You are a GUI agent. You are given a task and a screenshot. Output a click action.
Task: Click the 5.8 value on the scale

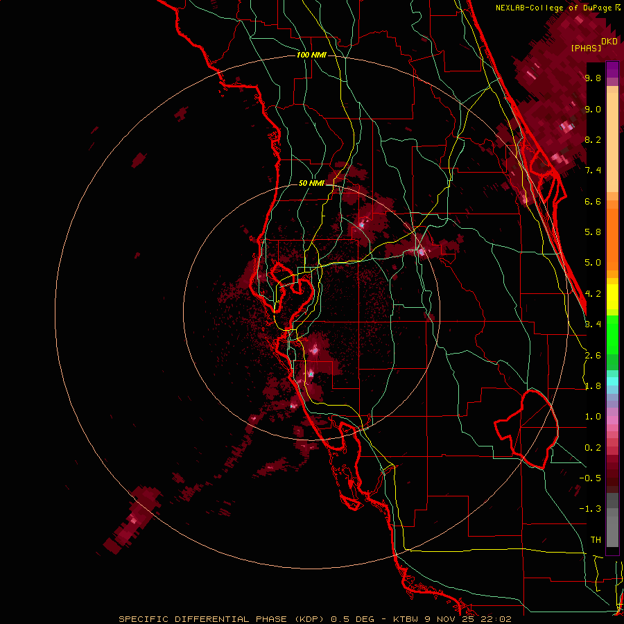pos(593,232)
